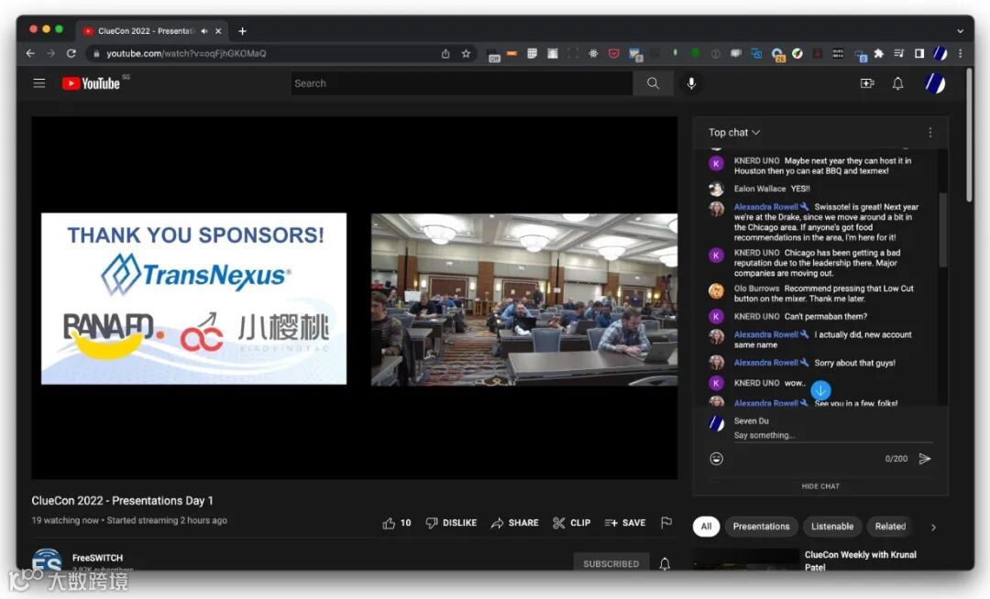Select the Related filter chip

[890, 527]
